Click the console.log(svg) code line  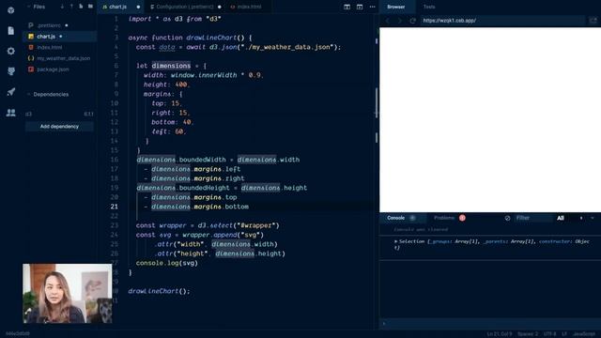coord(167,263)
